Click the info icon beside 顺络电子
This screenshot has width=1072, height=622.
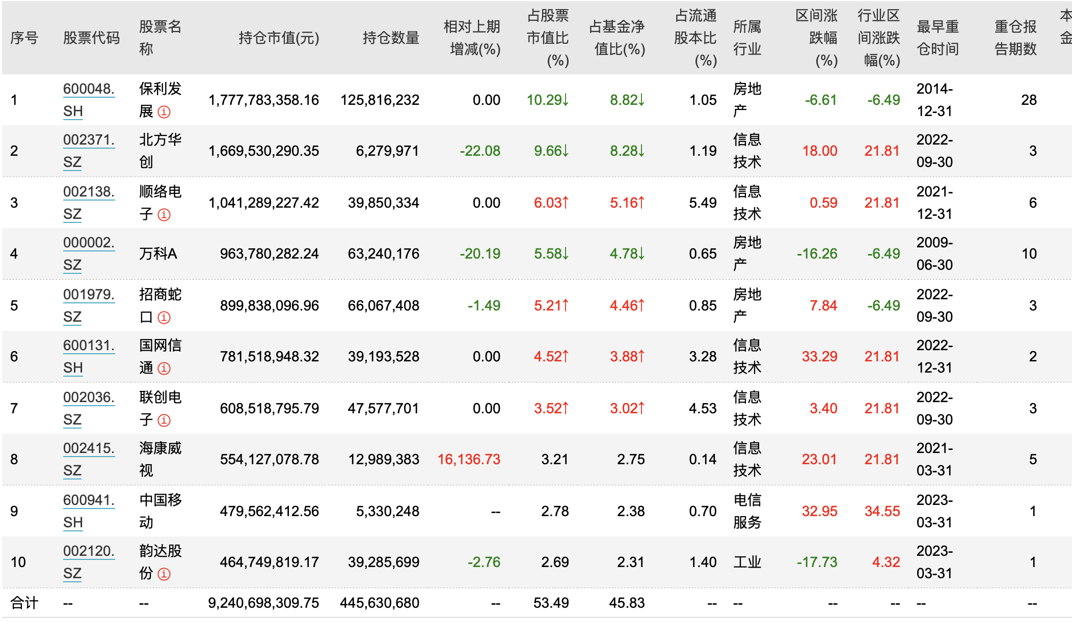pyautogui.click(x=164, y=215)
